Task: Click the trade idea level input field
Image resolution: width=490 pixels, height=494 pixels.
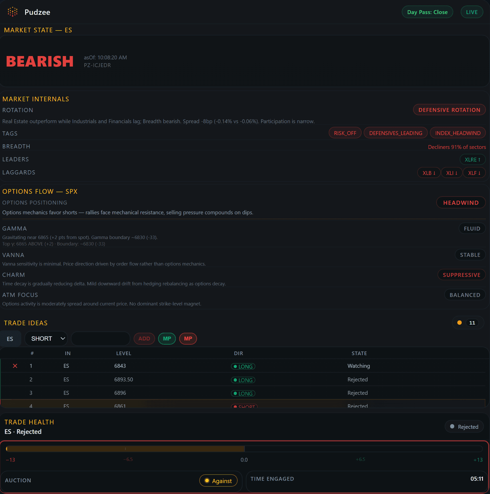Action: [100, 339]
